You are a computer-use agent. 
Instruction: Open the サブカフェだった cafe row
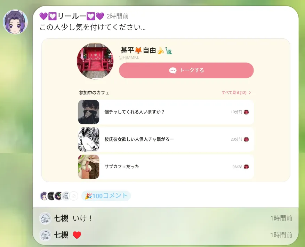click(x=166, y=167)
